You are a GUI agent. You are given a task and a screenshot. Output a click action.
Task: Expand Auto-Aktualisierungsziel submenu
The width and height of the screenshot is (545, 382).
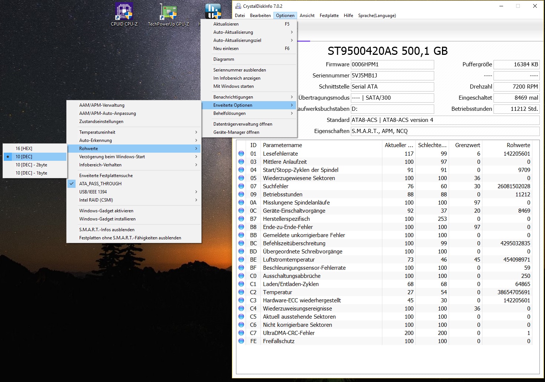[x=249, y=40]
